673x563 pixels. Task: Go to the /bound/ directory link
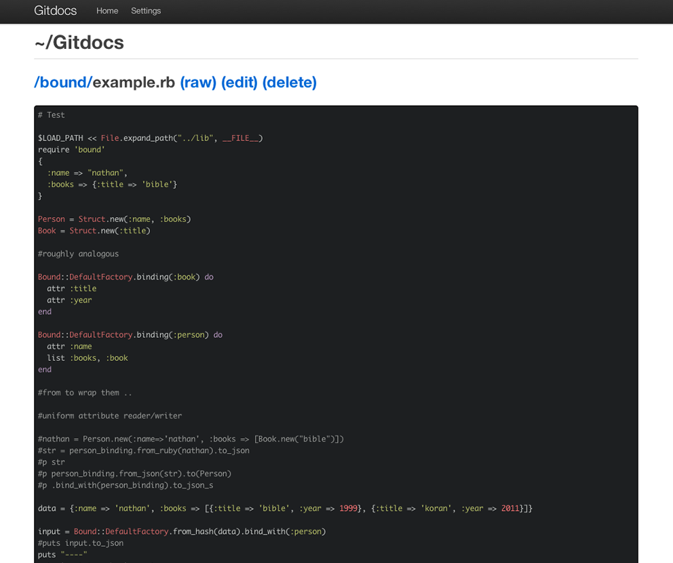[63, 82]
